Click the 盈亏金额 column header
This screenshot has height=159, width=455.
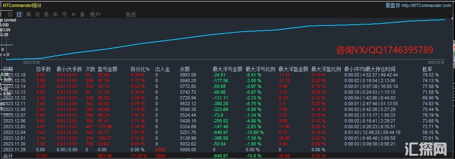point(108,69)
